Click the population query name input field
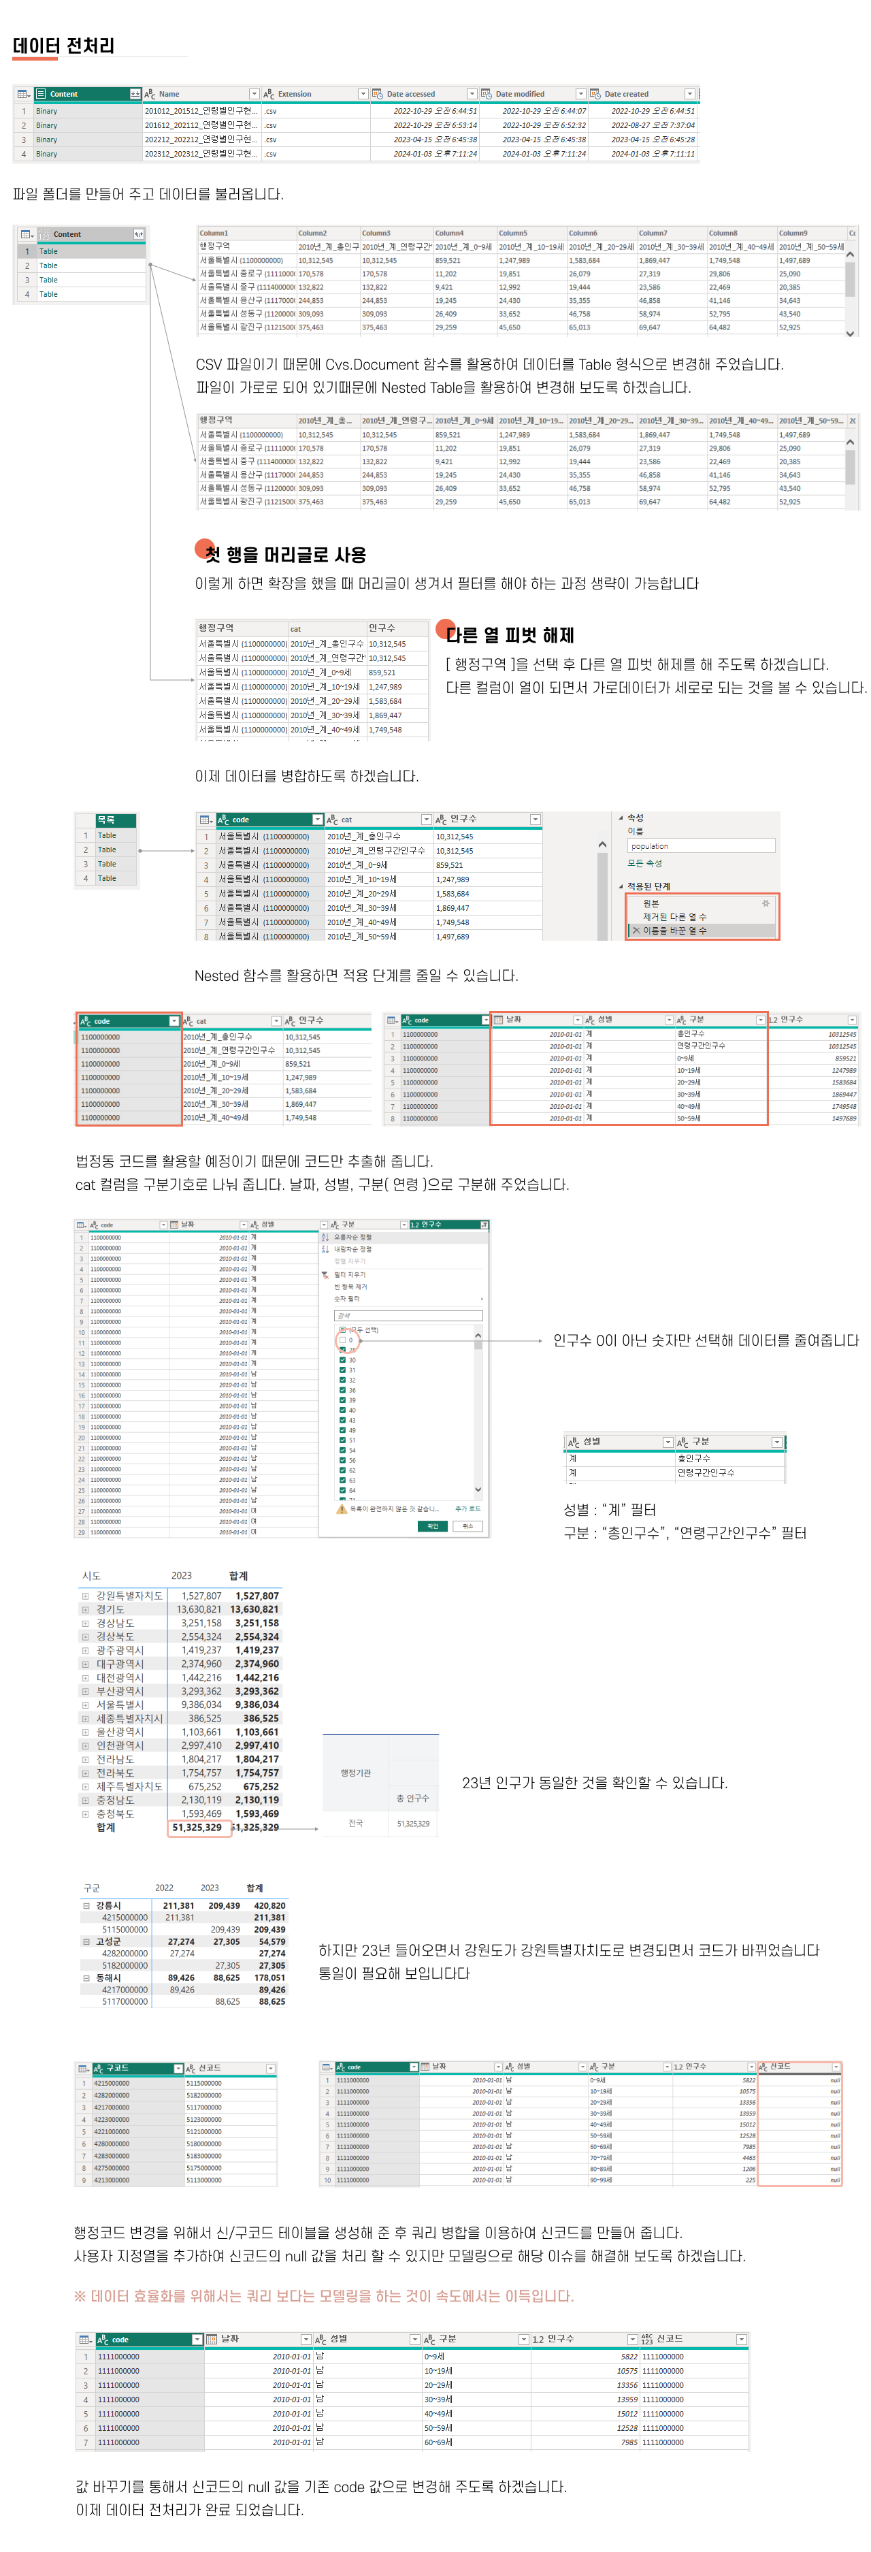 point(701,846)
